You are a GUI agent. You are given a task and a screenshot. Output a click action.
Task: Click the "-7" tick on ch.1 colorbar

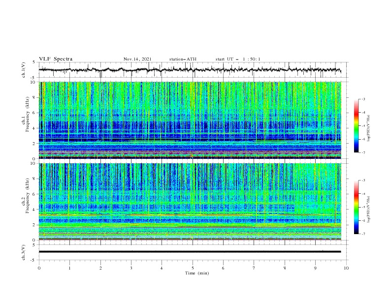click(363, 152)
